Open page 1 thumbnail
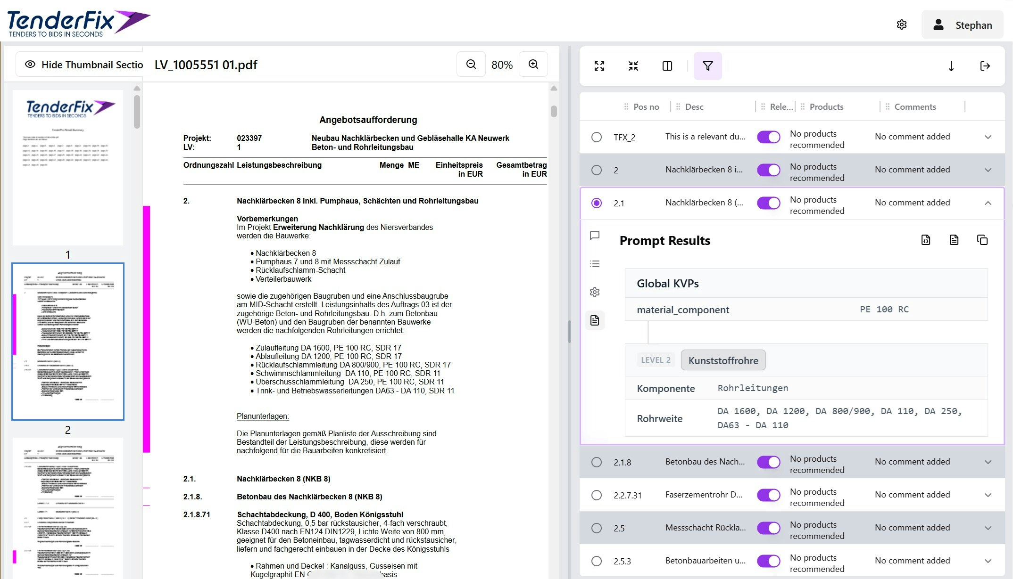The width and height of the screenshot is (1013, 579). click(68, 168)
